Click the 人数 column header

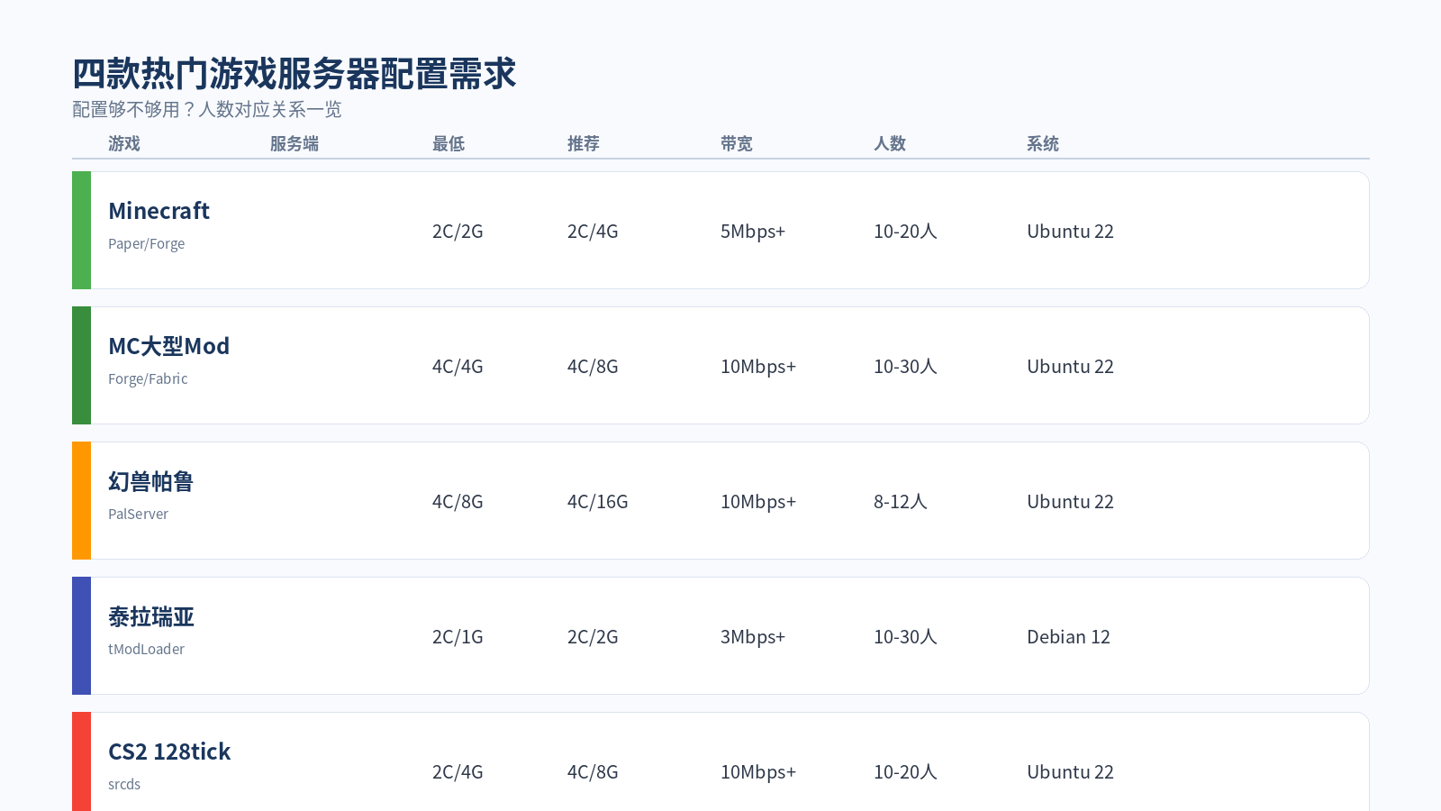(890, 143)
